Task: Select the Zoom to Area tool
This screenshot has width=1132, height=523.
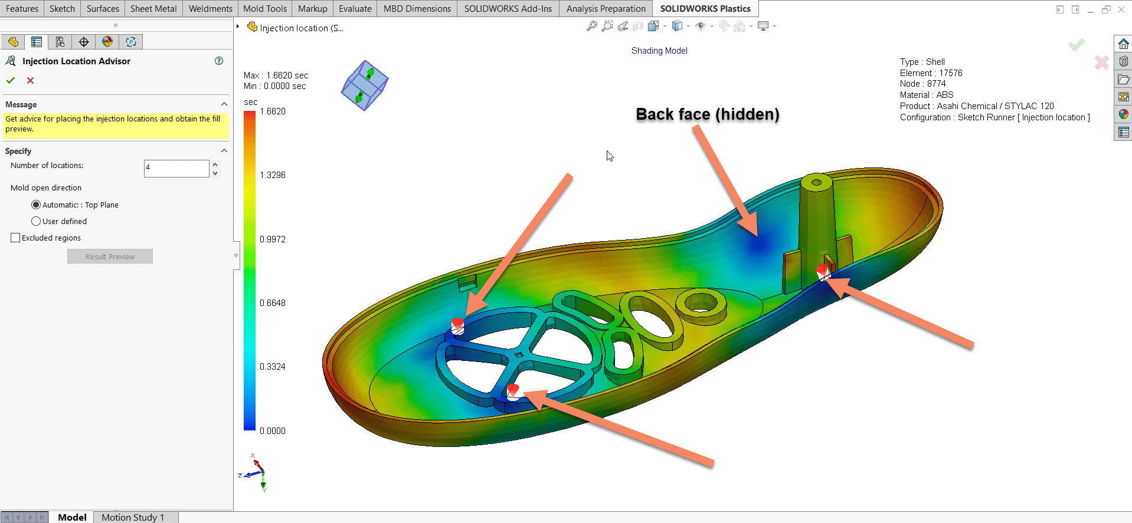Action: pyautogui.click(x=607, y=27)
